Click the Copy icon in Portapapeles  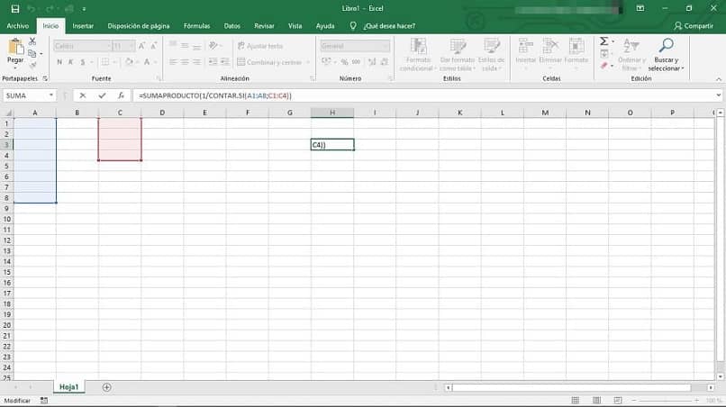point(32,54)
